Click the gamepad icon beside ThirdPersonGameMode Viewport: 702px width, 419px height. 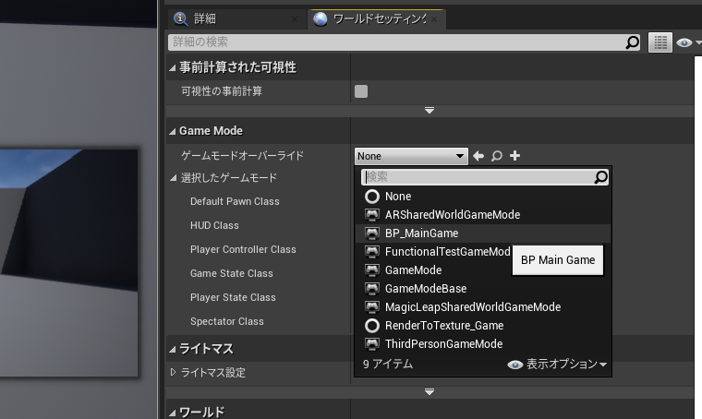(x=371, y=344)
